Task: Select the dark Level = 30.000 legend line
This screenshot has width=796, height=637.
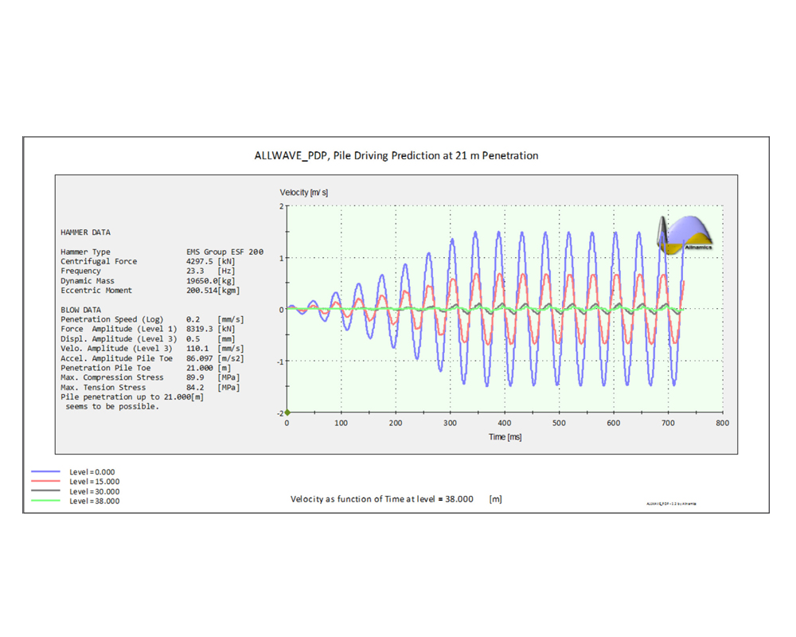Action: [45, 491]
